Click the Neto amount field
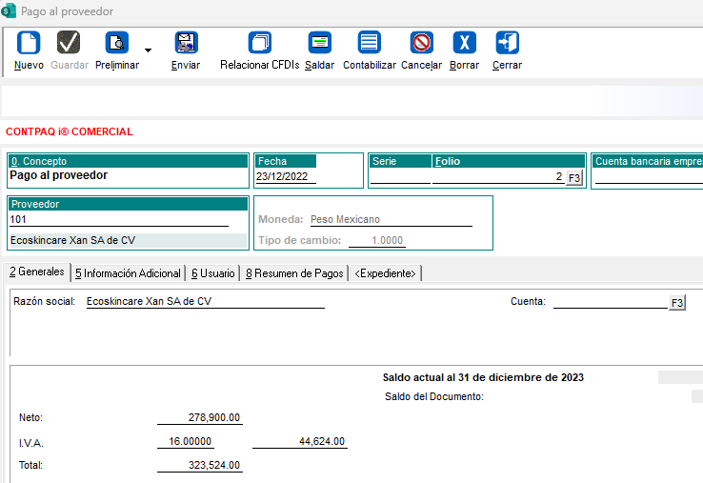703x483 pixels. click(200, 418)
